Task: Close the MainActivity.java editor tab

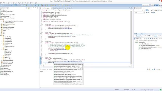Action: point(51,8)
